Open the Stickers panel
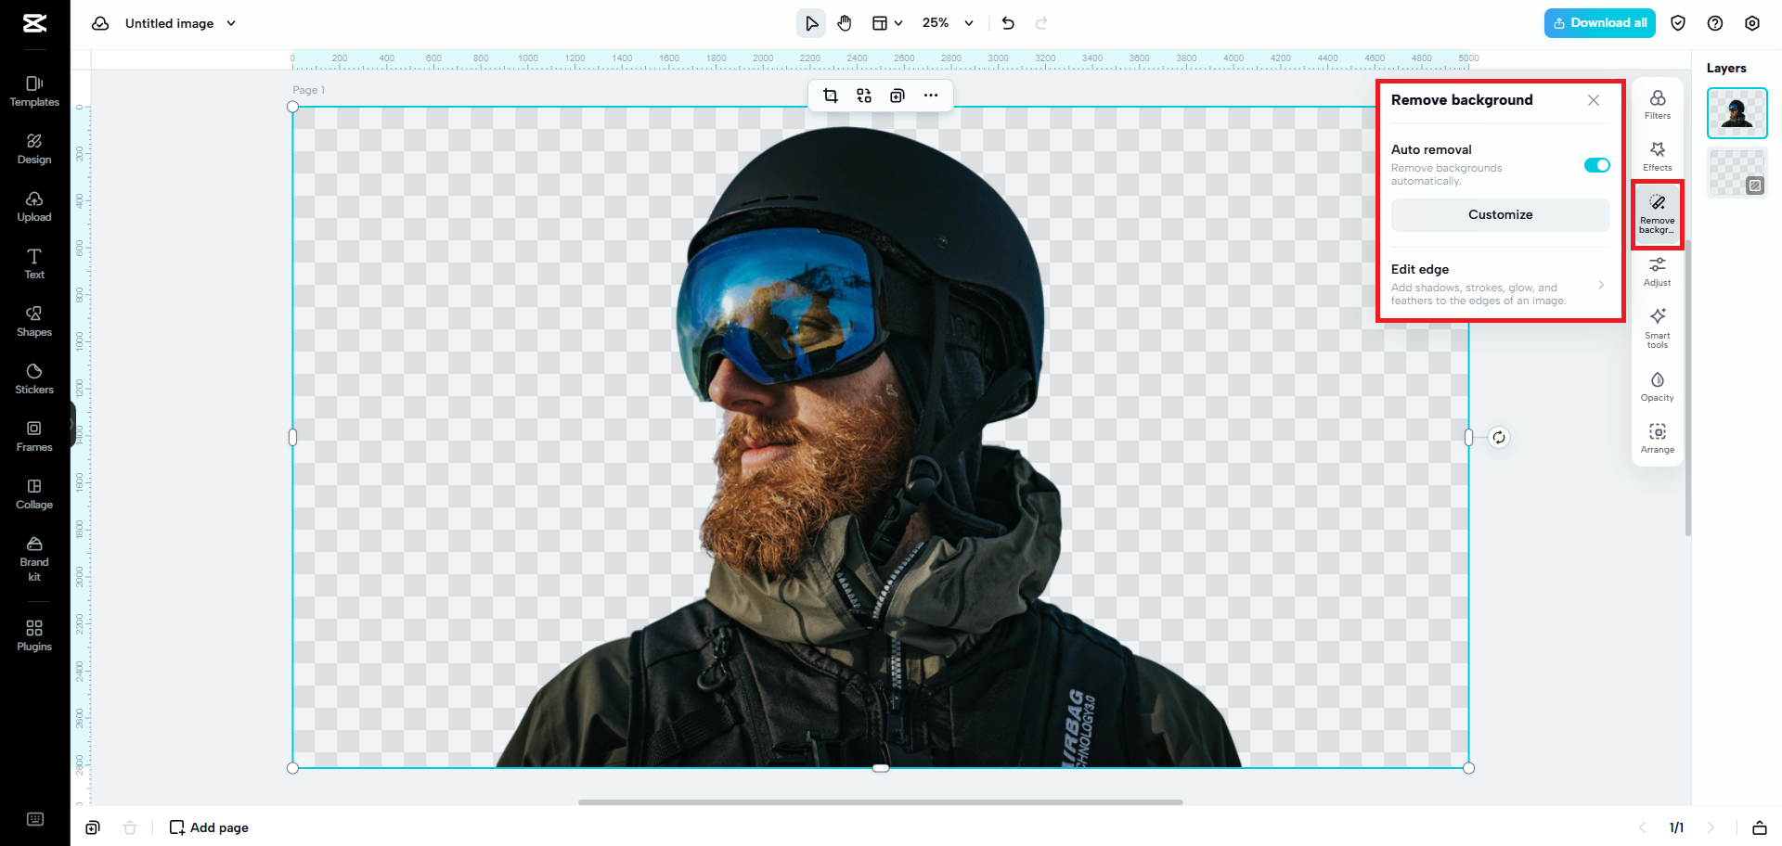The width and height of the screenshot is (1782, 846). tap(34, 378)
